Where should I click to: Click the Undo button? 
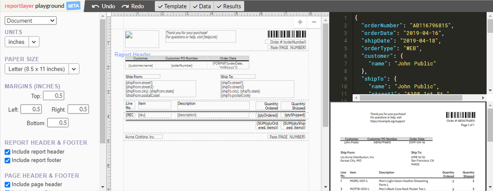[104, 6]
